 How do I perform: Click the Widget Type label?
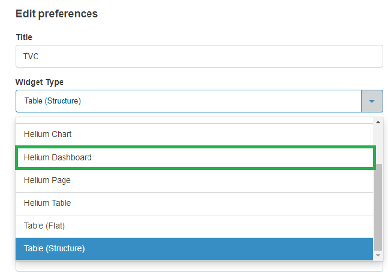[x=40, y=82]
